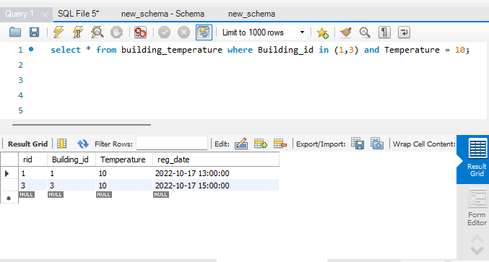Export recordset to external file icon
The width and height of the screenshot is (489, 262).
click(x=358, y=144)
